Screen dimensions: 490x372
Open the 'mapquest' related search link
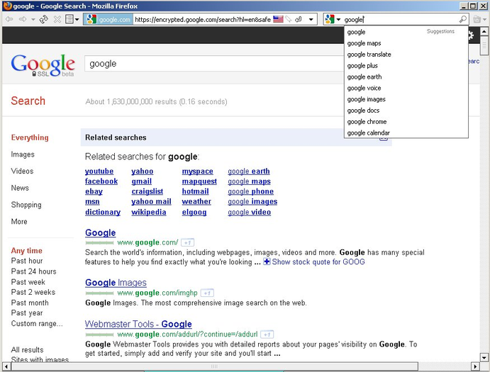coord(199,181)
